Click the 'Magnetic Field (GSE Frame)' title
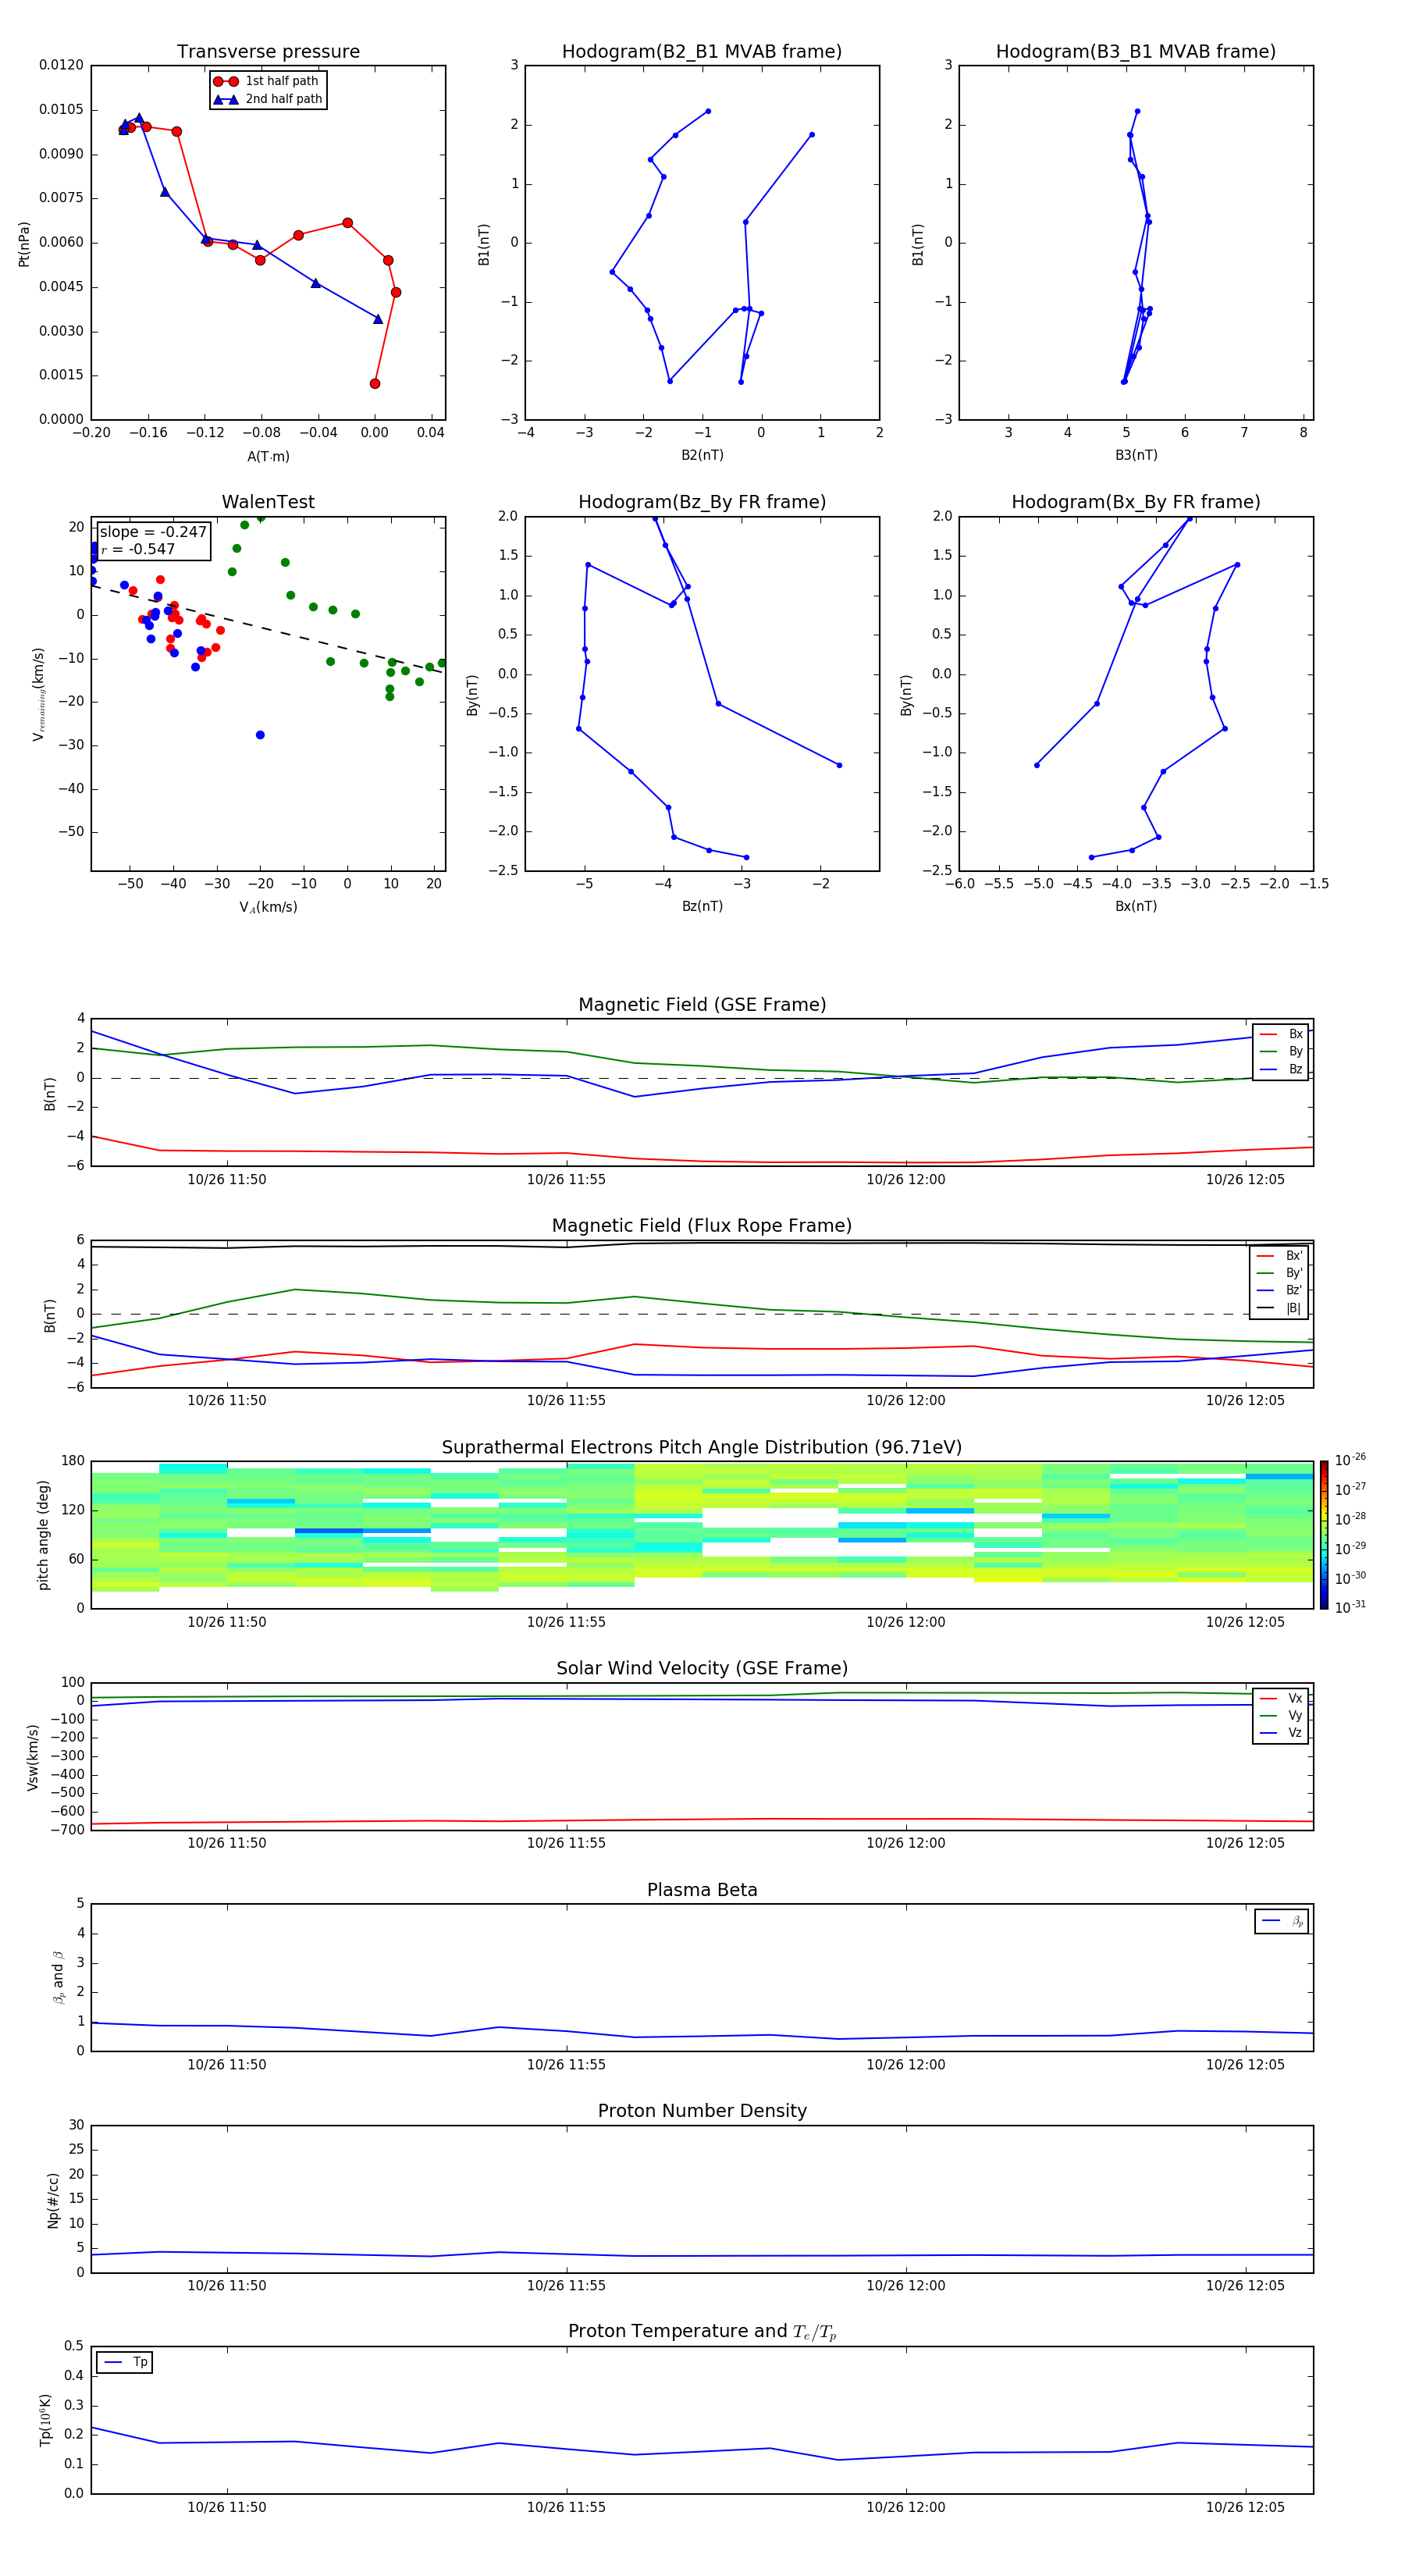Screen dimensions: 1405x2576 (702, 1005)
